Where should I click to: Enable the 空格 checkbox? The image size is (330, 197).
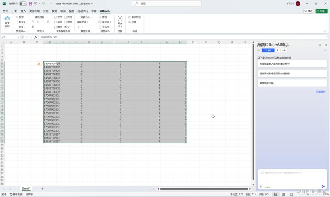(56, 17)
